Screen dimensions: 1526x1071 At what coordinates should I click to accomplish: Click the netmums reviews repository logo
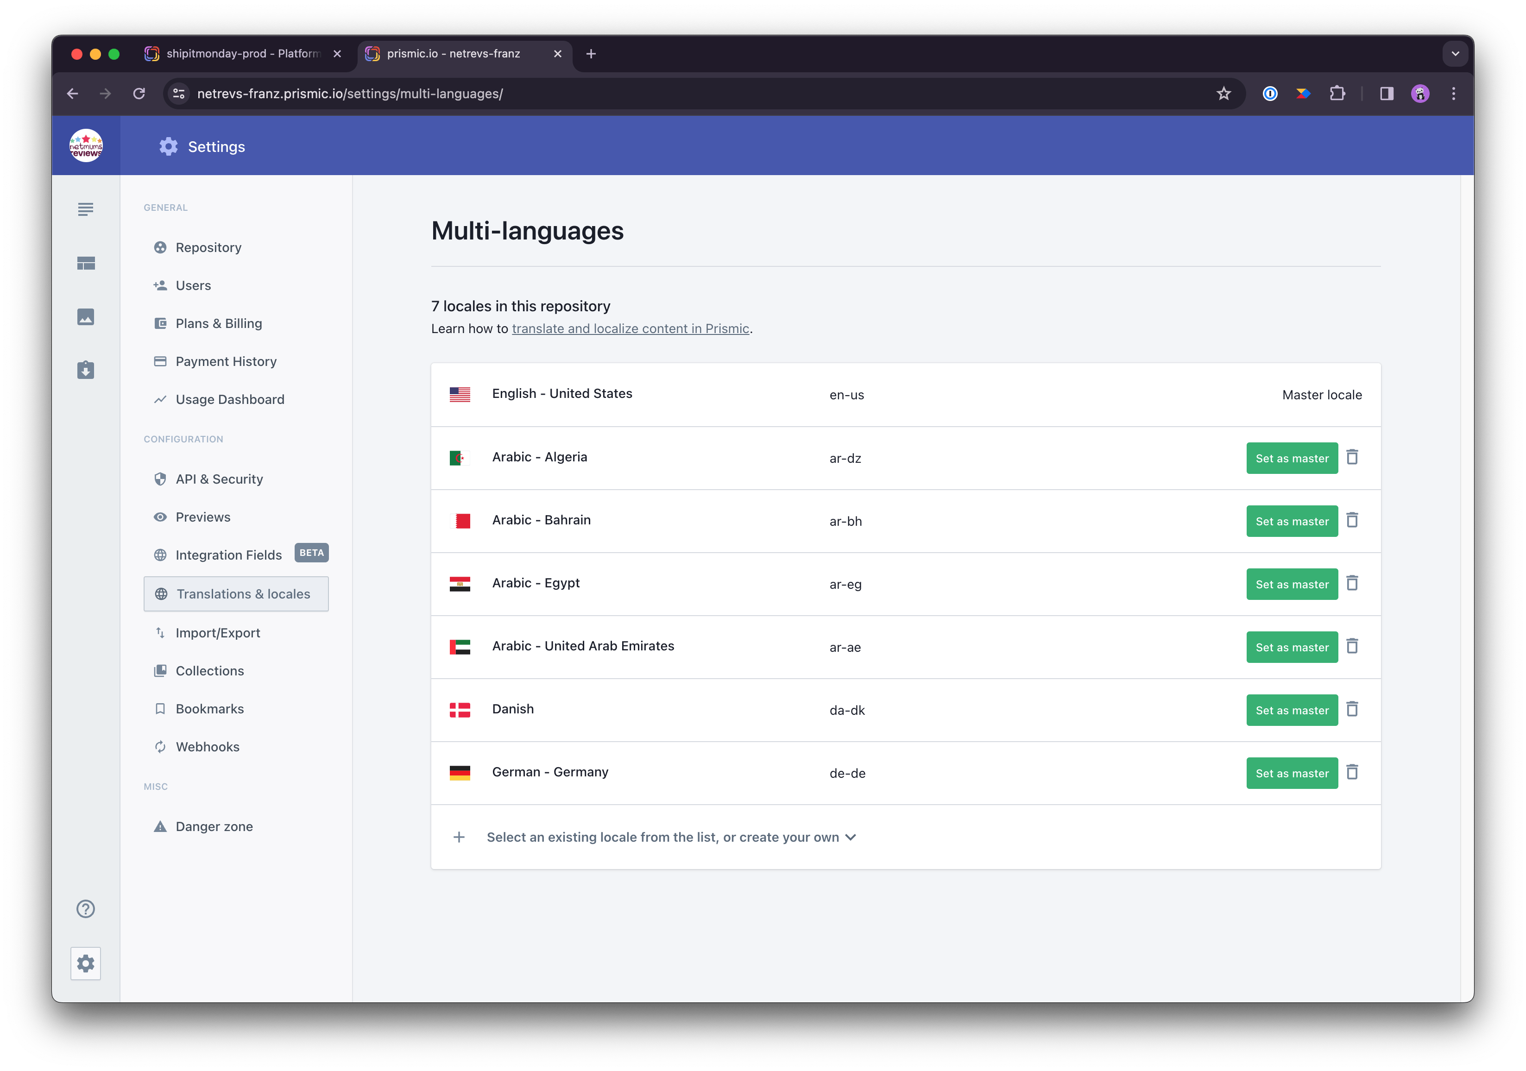87,145
